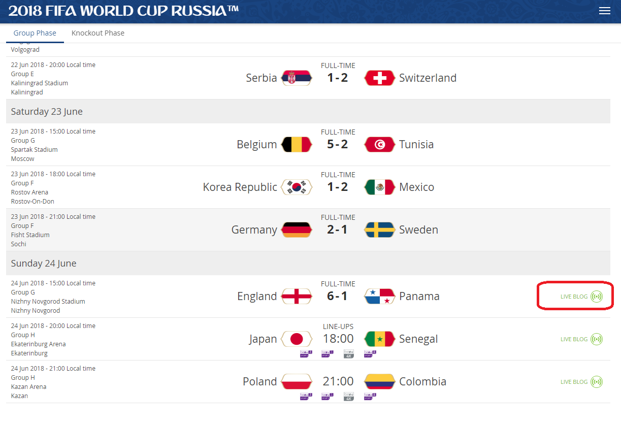Click beIN 4K icon under Japan–Senegal match
The height and width of the screenshot is (425, 621).
click(x=349, y=354)
